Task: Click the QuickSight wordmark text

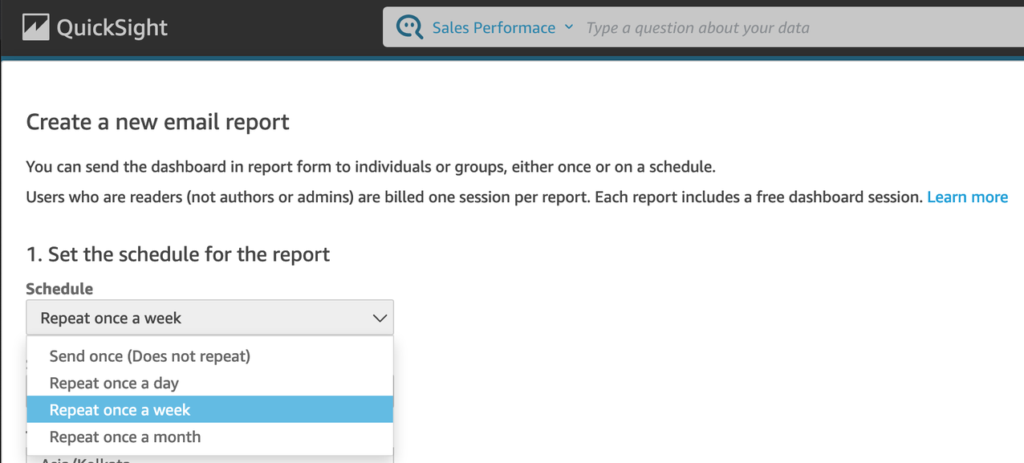Action: [x=112, y=28]
